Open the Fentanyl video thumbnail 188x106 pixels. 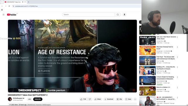tap(147, 50)
